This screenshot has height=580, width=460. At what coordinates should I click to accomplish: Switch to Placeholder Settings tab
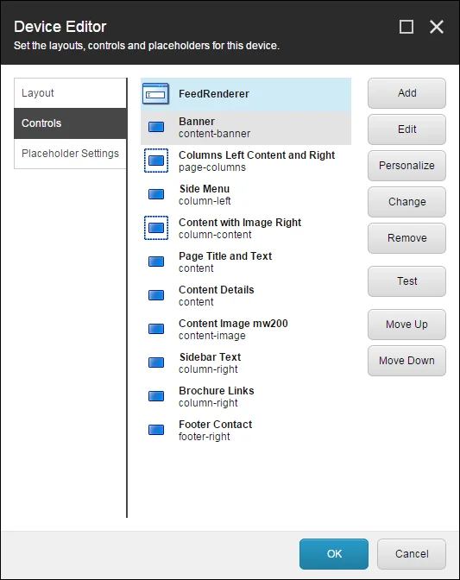[x=70, y=154]
